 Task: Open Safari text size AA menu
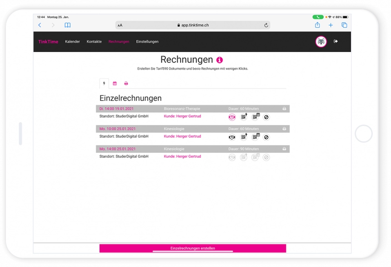pos(120,26)
